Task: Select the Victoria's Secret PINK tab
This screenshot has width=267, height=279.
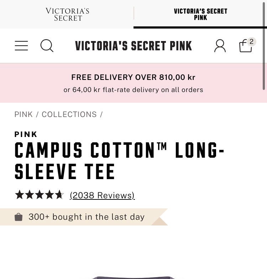Action: pyautogui.click(x=200, y=14)
